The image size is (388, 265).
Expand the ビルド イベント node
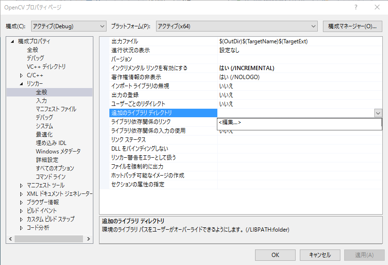(21, 211)
